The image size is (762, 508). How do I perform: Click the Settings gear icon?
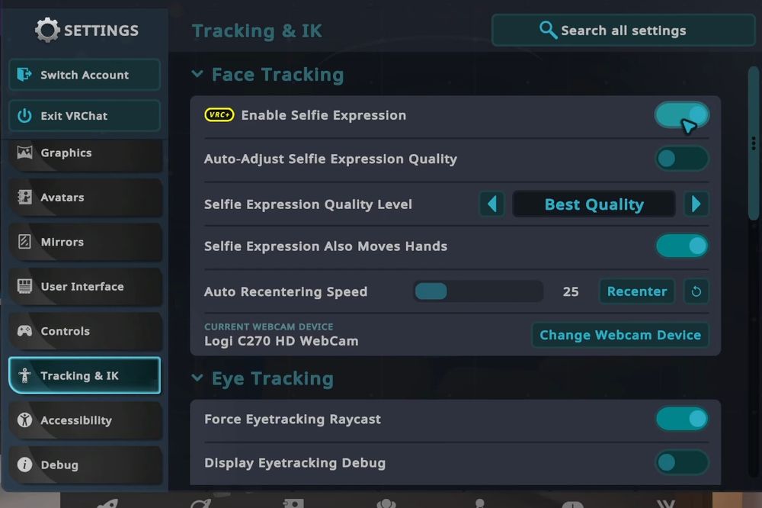[x=47, y=31]
